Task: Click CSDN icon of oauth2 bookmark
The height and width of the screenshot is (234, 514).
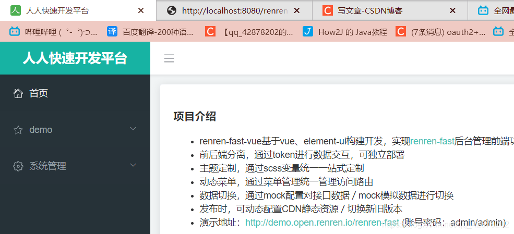Action: pyautogui.click(x=401, y=31)
